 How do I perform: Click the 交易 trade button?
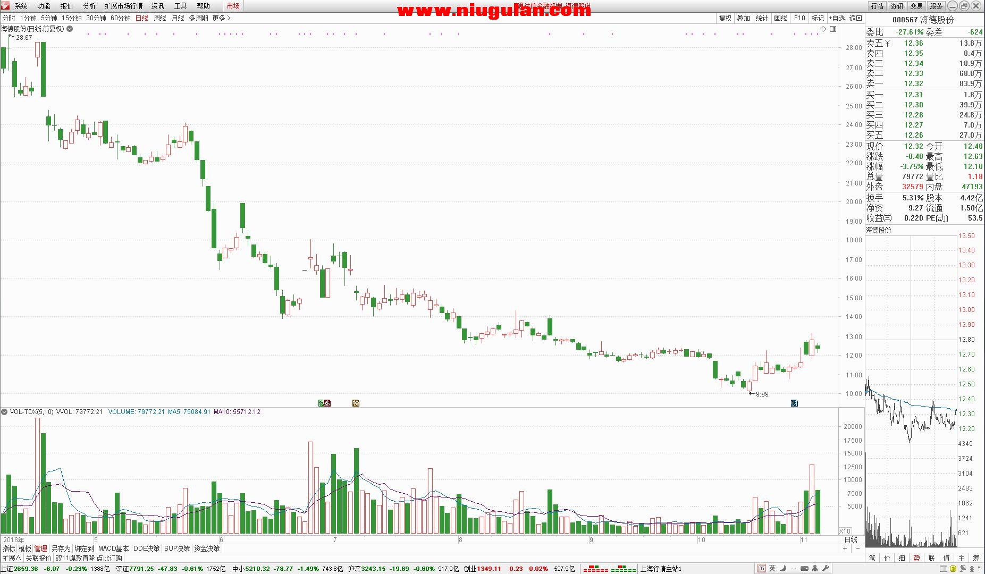[x=916, y=6]
